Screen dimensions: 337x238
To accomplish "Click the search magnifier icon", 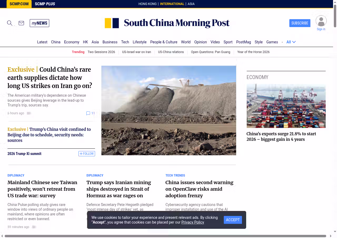I will 10,23.
